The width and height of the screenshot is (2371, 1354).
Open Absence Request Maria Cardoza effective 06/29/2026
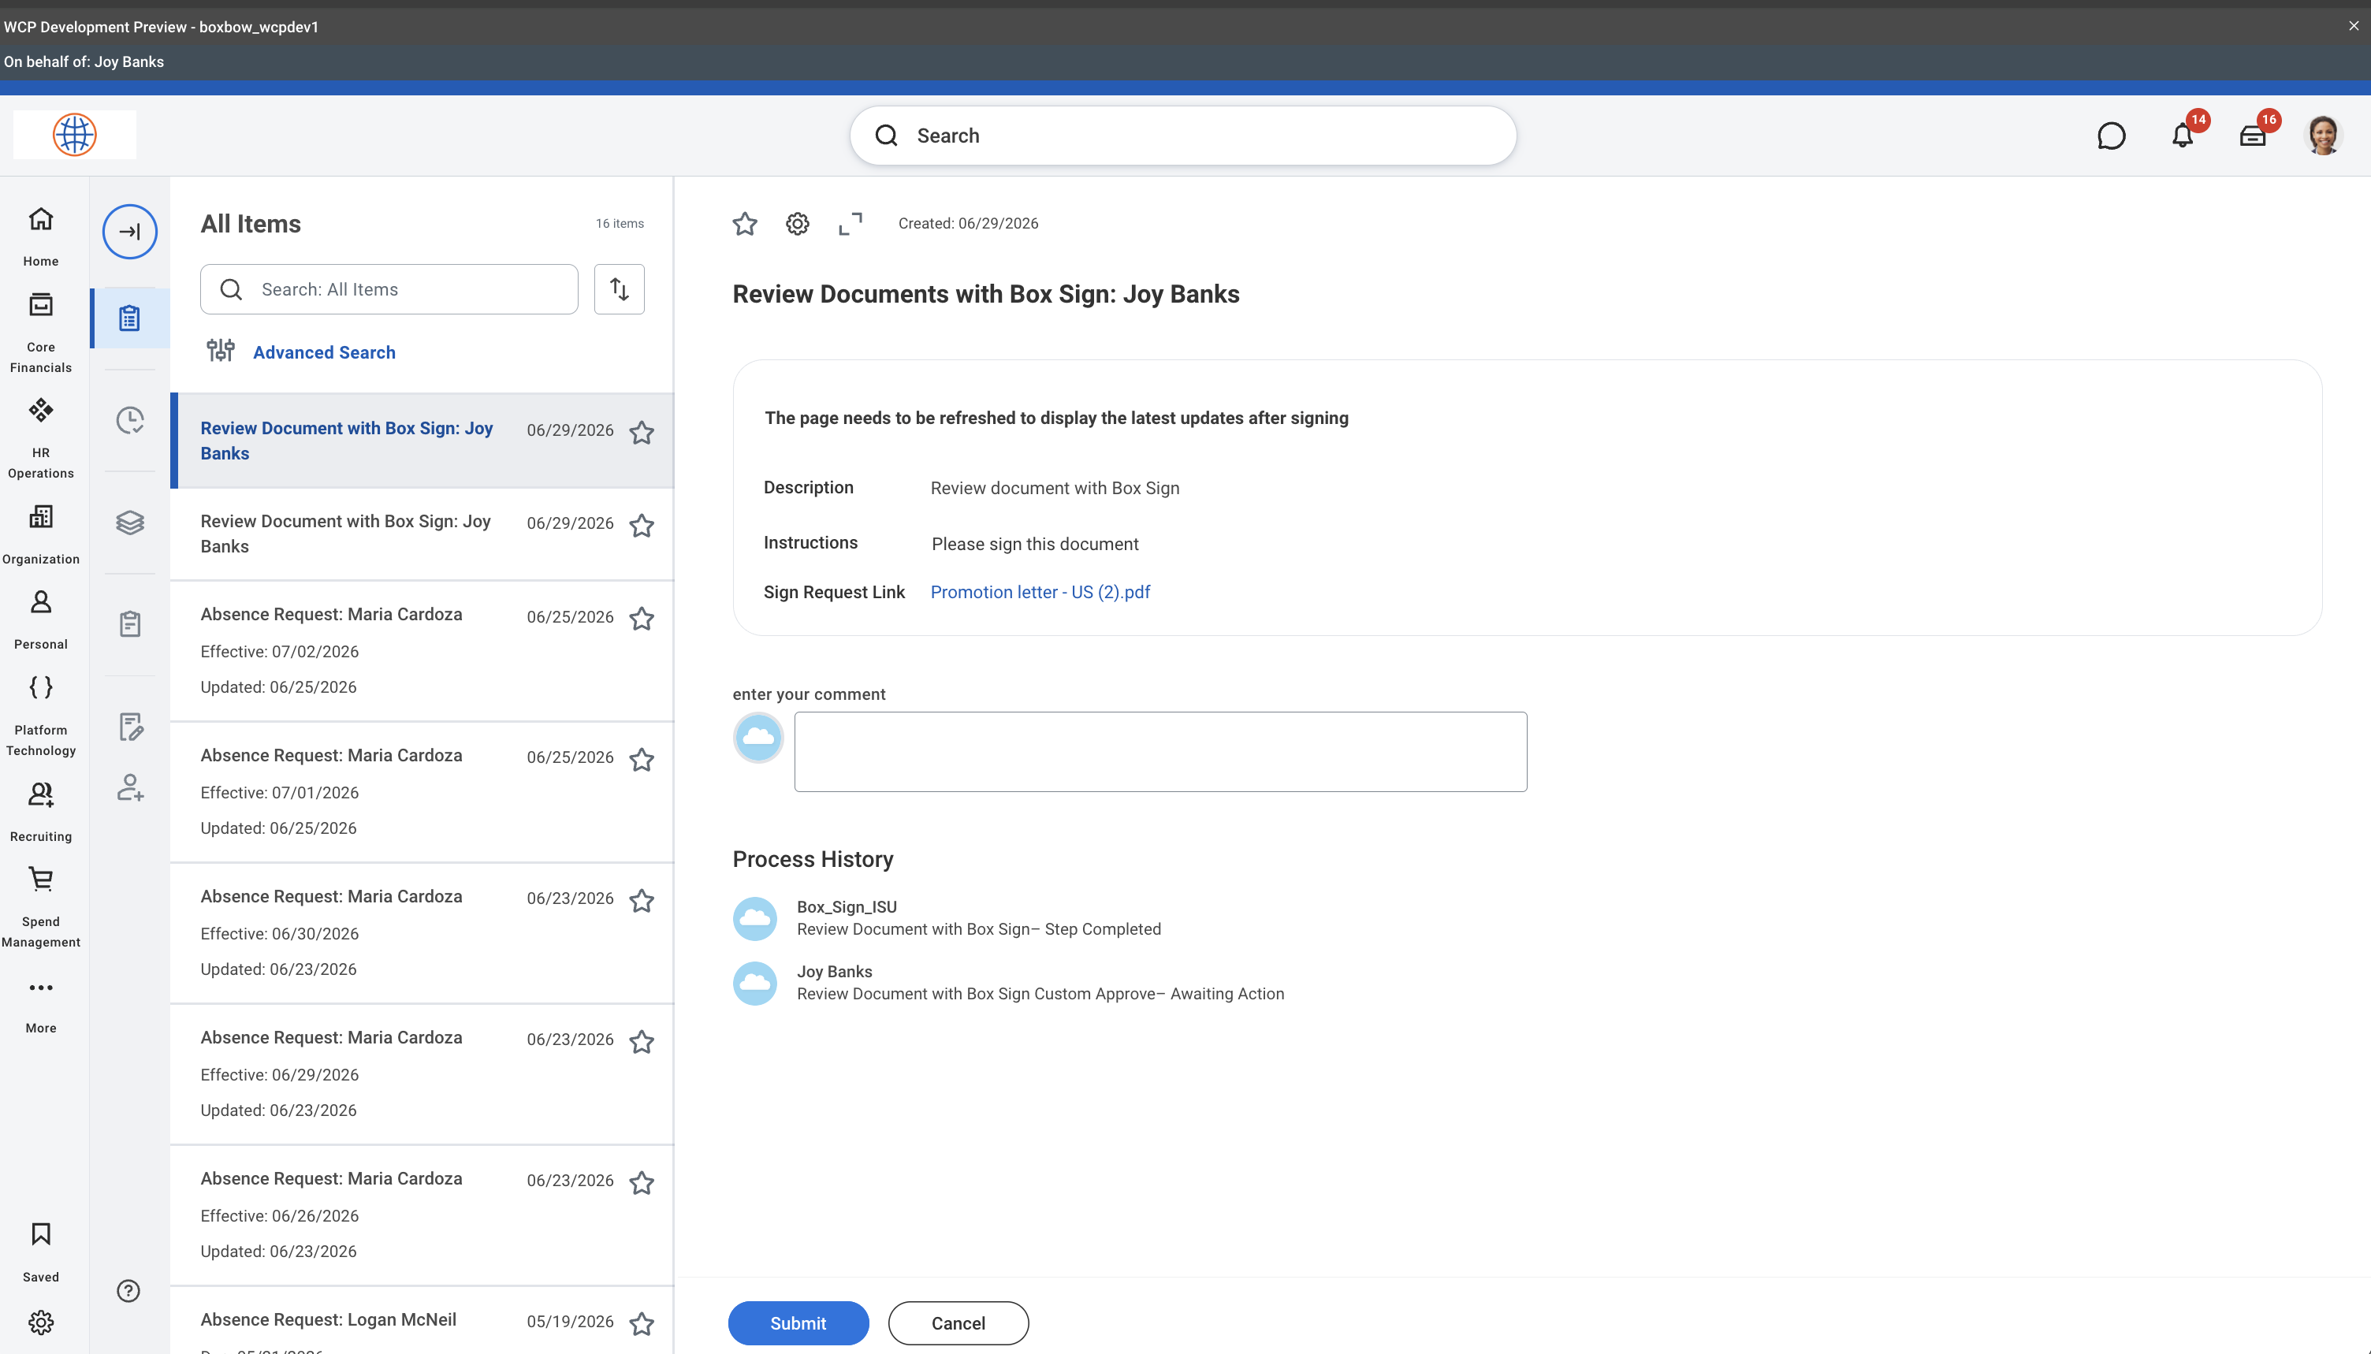tap(422, 1074)
